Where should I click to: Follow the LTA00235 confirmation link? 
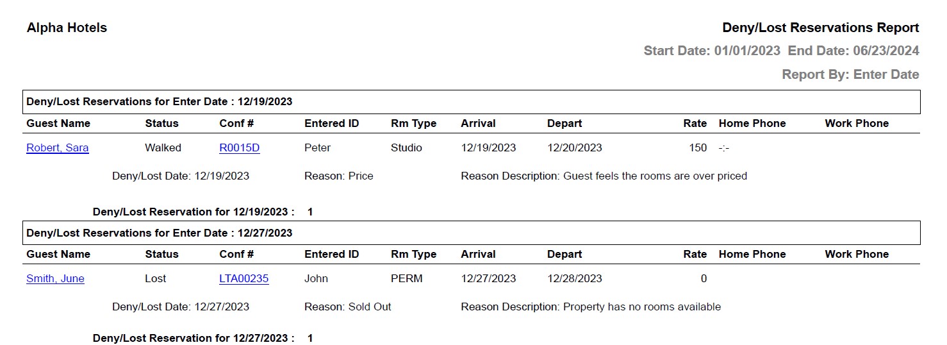(243, 279)
